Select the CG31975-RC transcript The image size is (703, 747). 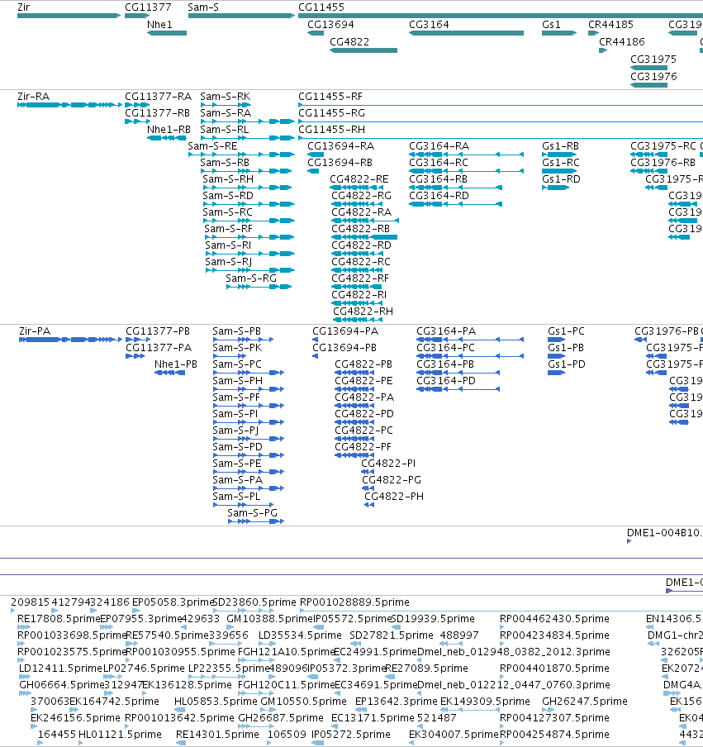pyautogui.click(x=648, y=155)
